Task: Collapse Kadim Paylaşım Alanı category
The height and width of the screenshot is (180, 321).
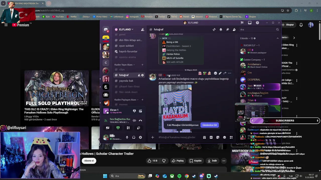Action: (126, 100)
